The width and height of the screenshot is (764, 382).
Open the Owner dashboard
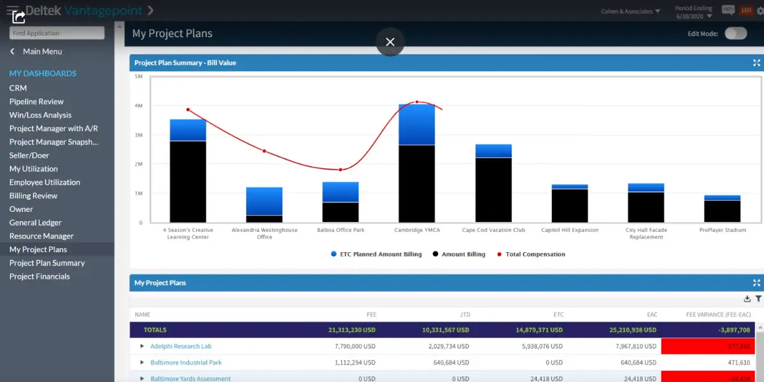pyautogui.click(x=21, y=209)
